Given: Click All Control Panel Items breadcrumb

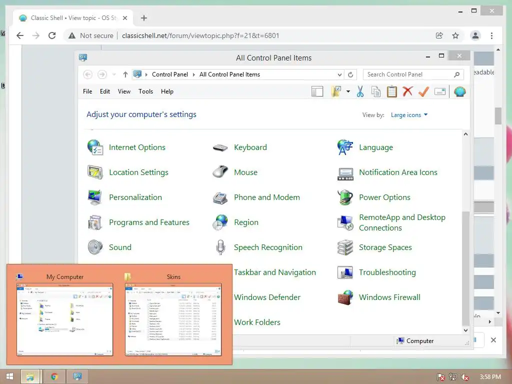Looking at the screenshot, I should 229,74.
